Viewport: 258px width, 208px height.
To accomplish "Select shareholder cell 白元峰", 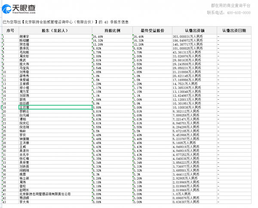I will pos(55,115).
